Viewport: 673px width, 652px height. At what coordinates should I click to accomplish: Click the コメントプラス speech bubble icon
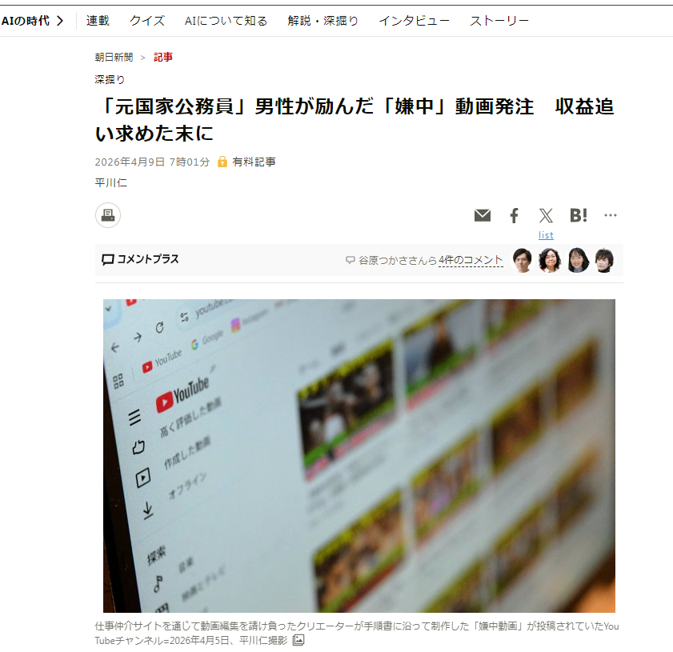(x=109, y=259)
